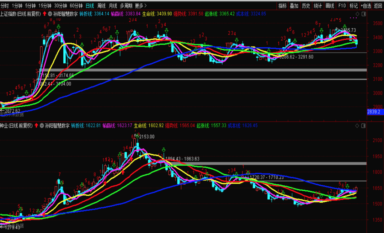The height and width of the screenshot is (233, 384).
Task: Click the 返回 back button
Action: [378, 6]
